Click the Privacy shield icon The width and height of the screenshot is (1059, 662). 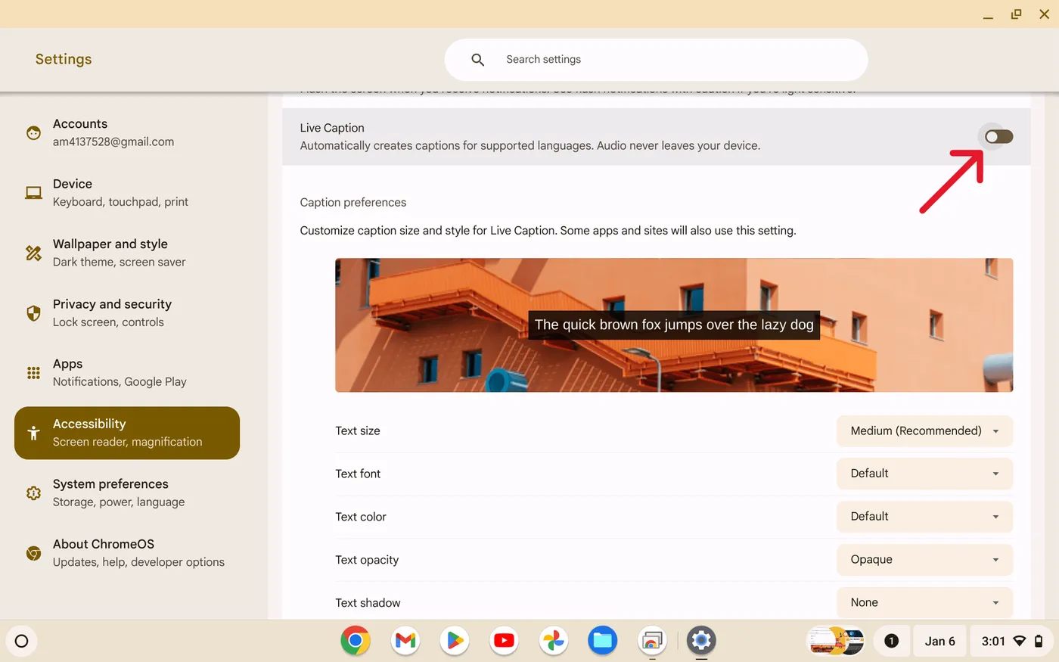pyautogui.click(x=33, y=313)
